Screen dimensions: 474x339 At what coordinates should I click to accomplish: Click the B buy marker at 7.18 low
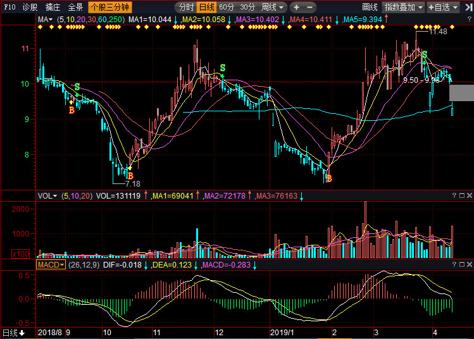[130, 175]
